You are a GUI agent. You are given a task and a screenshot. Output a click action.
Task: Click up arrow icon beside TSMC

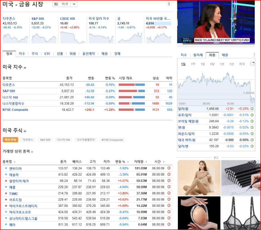point(6,193)
